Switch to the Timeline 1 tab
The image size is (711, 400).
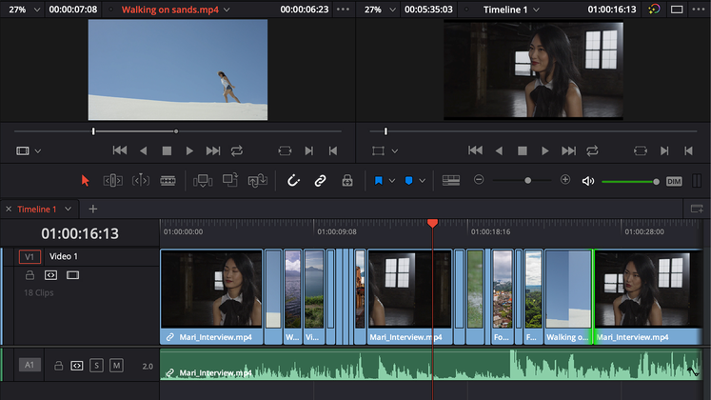point(36,209)
